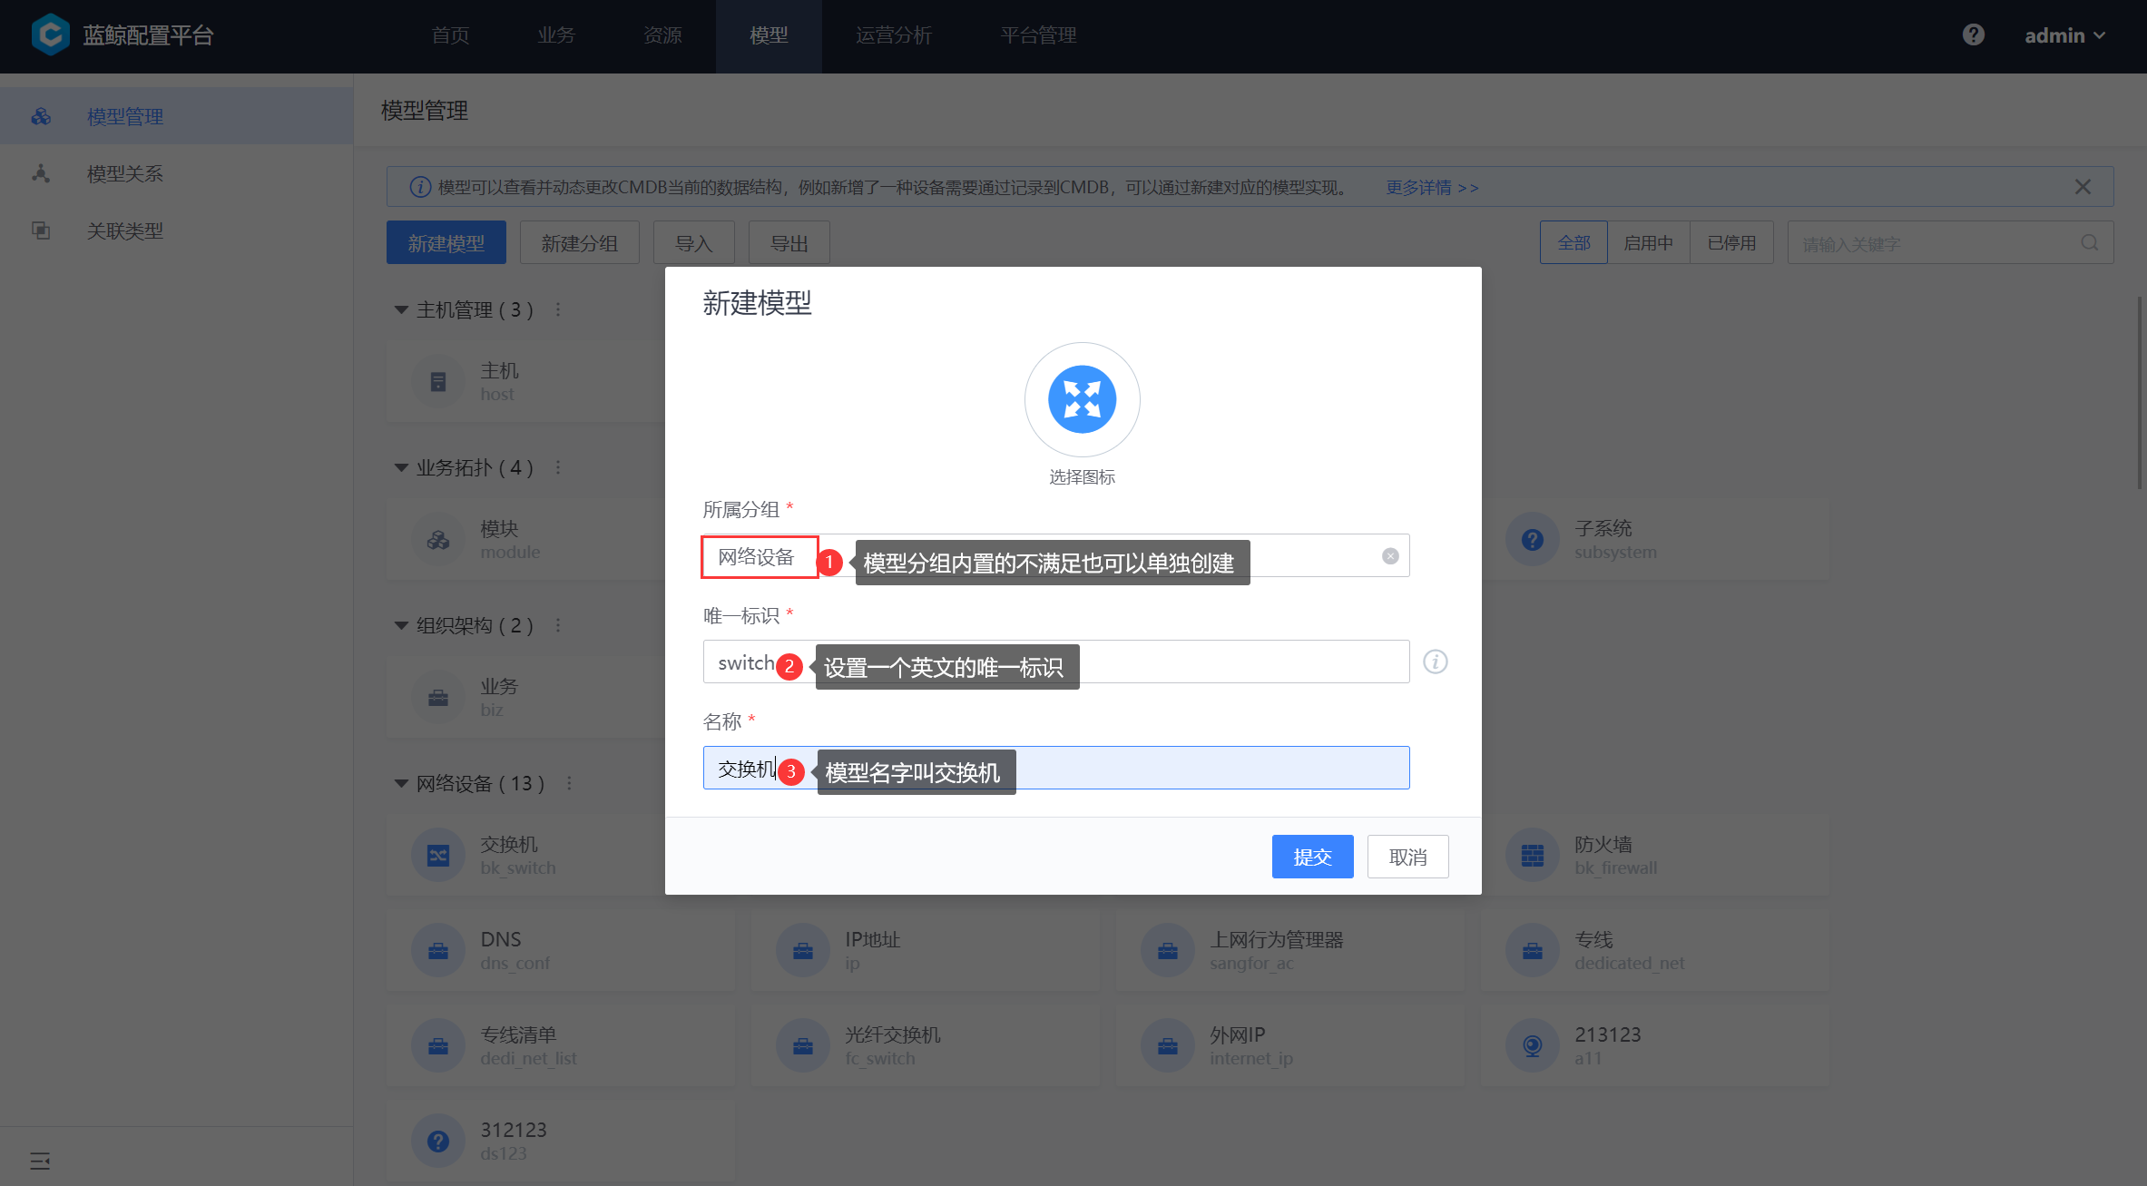Focus the 唯一标识 input field
Image resolution: width=2147 pixels, height=1186 pixels.
[x=1055, y=662]
